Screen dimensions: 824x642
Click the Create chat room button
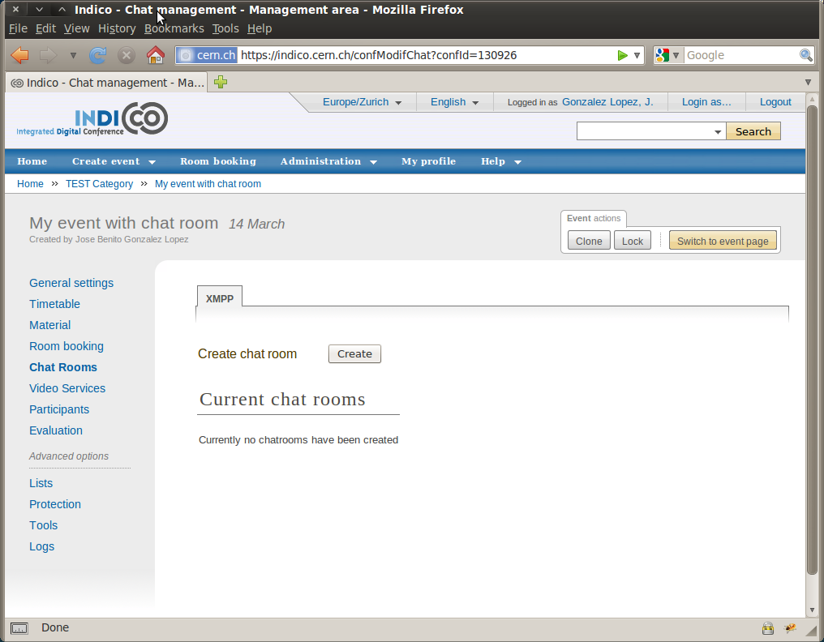coord(354,353)
